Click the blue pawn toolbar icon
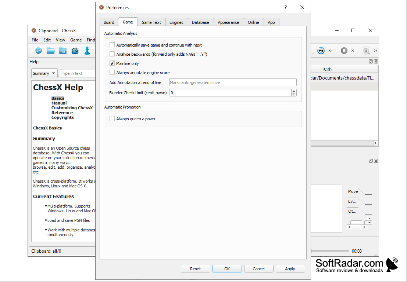 (x=87, y=51)
